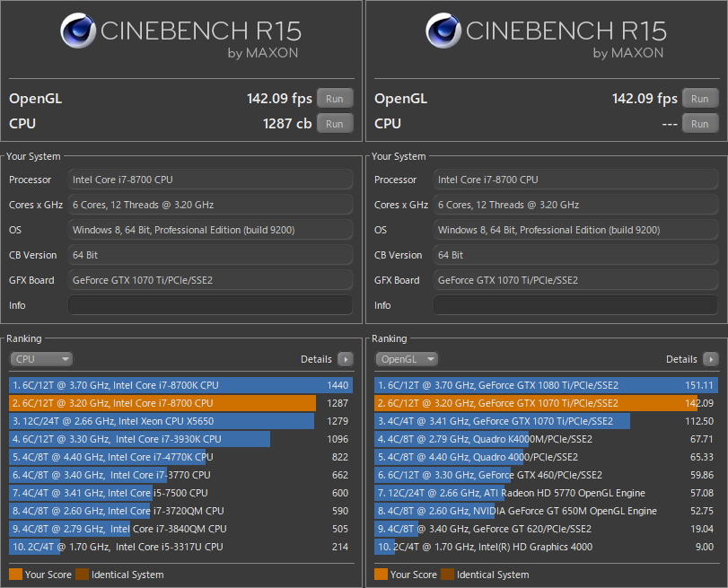Screen dimensions: 728x588
Task: Click the GFX Board field in right window
Action: click(x=575, y=280)
